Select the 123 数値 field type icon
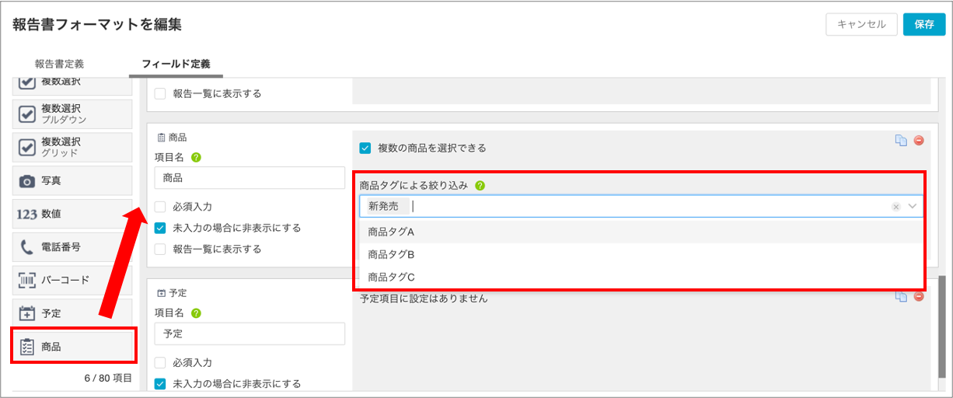953x398 pixels. coord(27,214)
